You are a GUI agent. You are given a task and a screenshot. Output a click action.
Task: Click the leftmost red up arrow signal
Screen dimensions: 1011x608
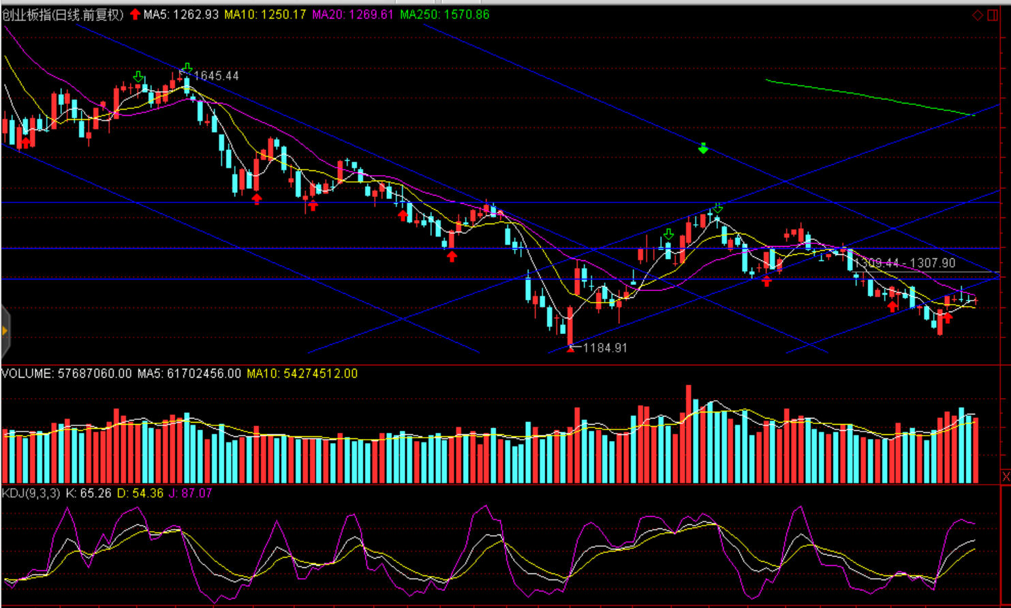(x=25, y=142)
